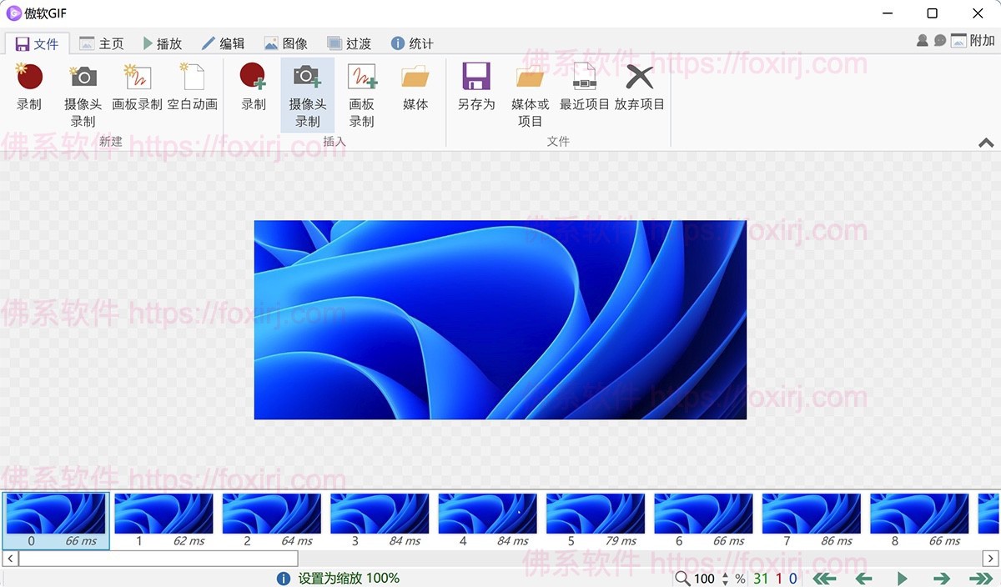Image resolution: width=1001 pixels, height=587 pixels.
Task: Switch to the 统计 statistics tab
Action: pos(412,43)
